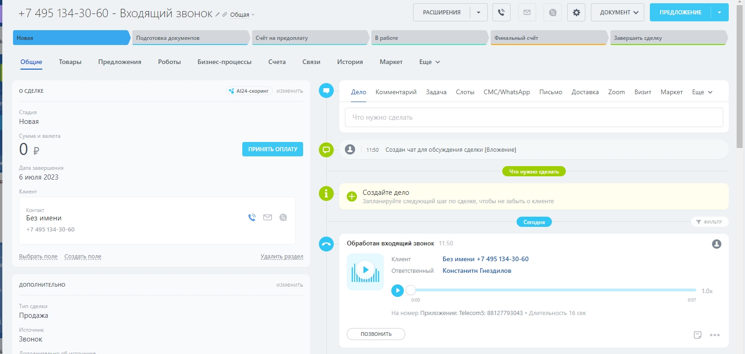The width and height of the screenshot is (745, 354).
Task: Expand the РАСШИРЕНИЯ dropdown arrow
Action: coord(479,13)
